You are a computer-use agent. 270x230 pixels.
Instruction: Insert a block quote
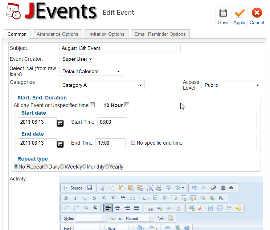point(123,198)
